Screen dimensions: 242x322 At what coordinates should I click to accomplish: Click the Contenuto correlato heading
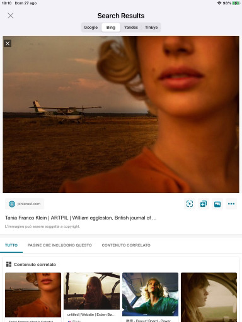point(35,264)
